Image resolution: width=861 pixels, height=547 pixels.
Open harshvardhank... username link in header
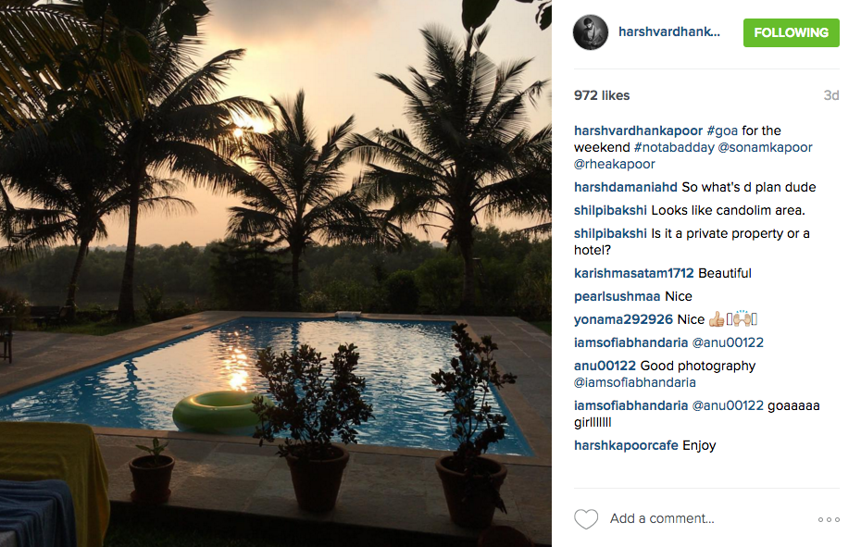tap(668, 31)
